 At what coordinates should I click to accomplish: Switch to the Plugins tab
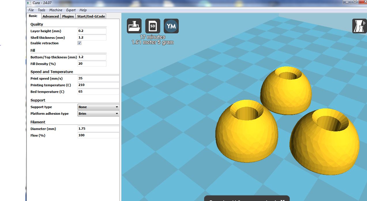(x=68, y=16)
